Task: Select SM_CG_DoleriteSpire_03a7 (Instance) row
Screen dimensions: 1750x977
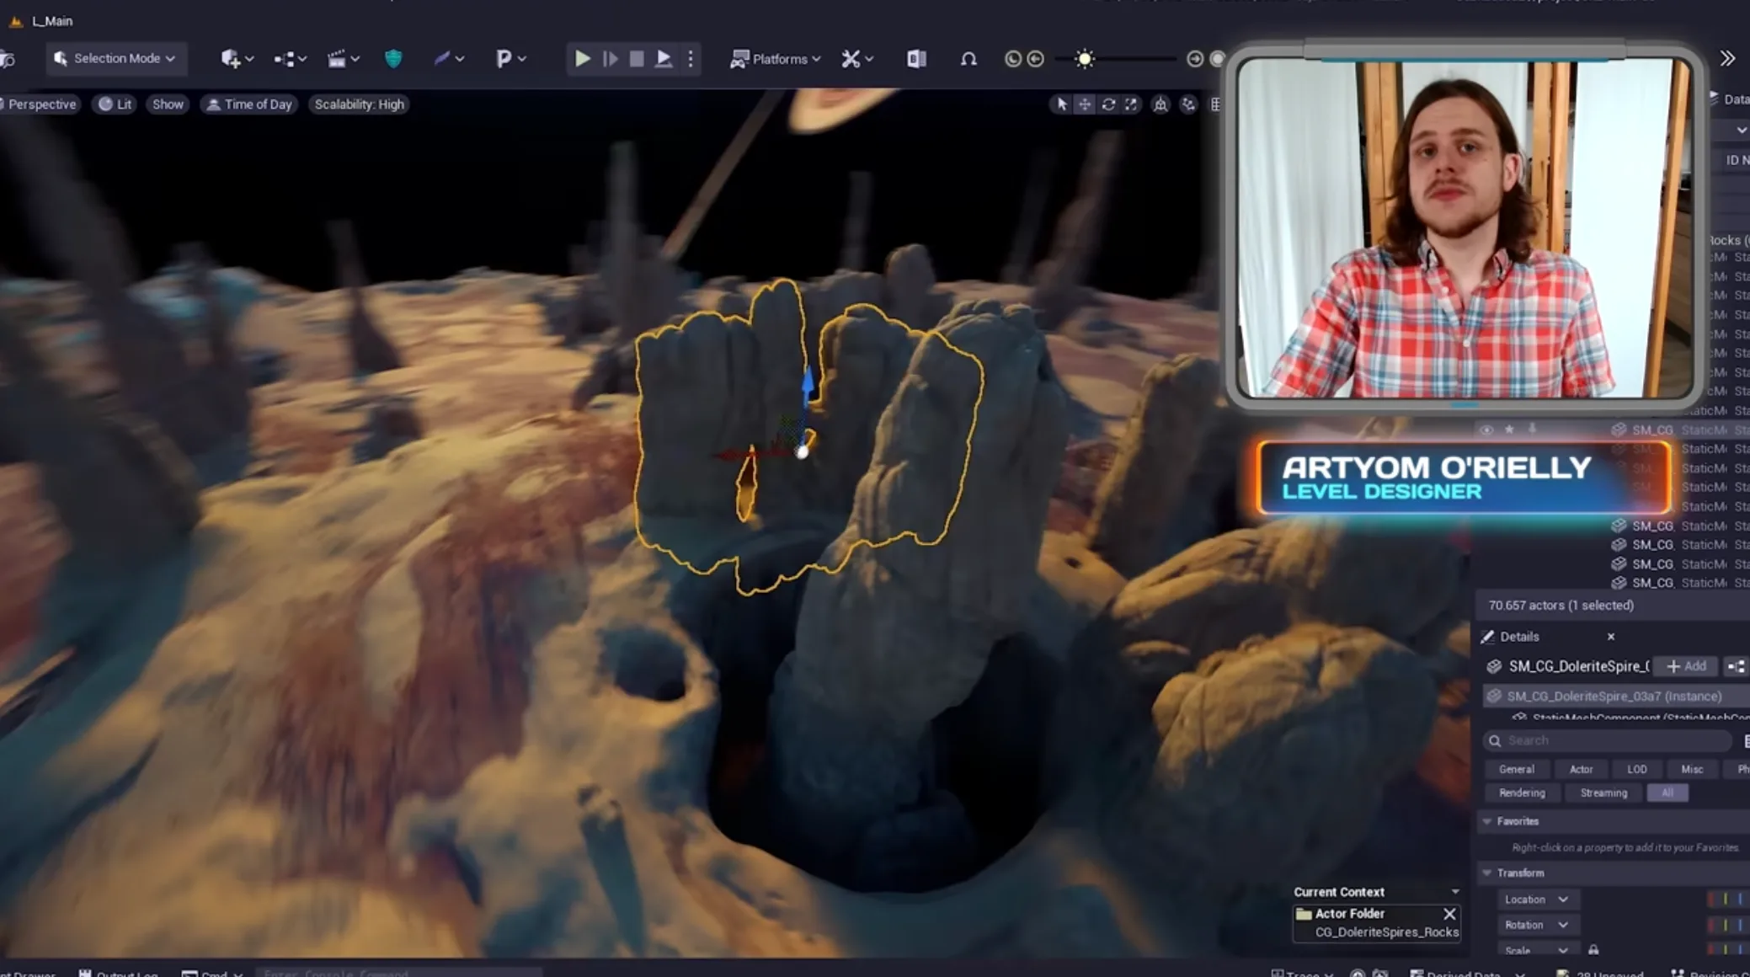Action: pos(1615,696)
